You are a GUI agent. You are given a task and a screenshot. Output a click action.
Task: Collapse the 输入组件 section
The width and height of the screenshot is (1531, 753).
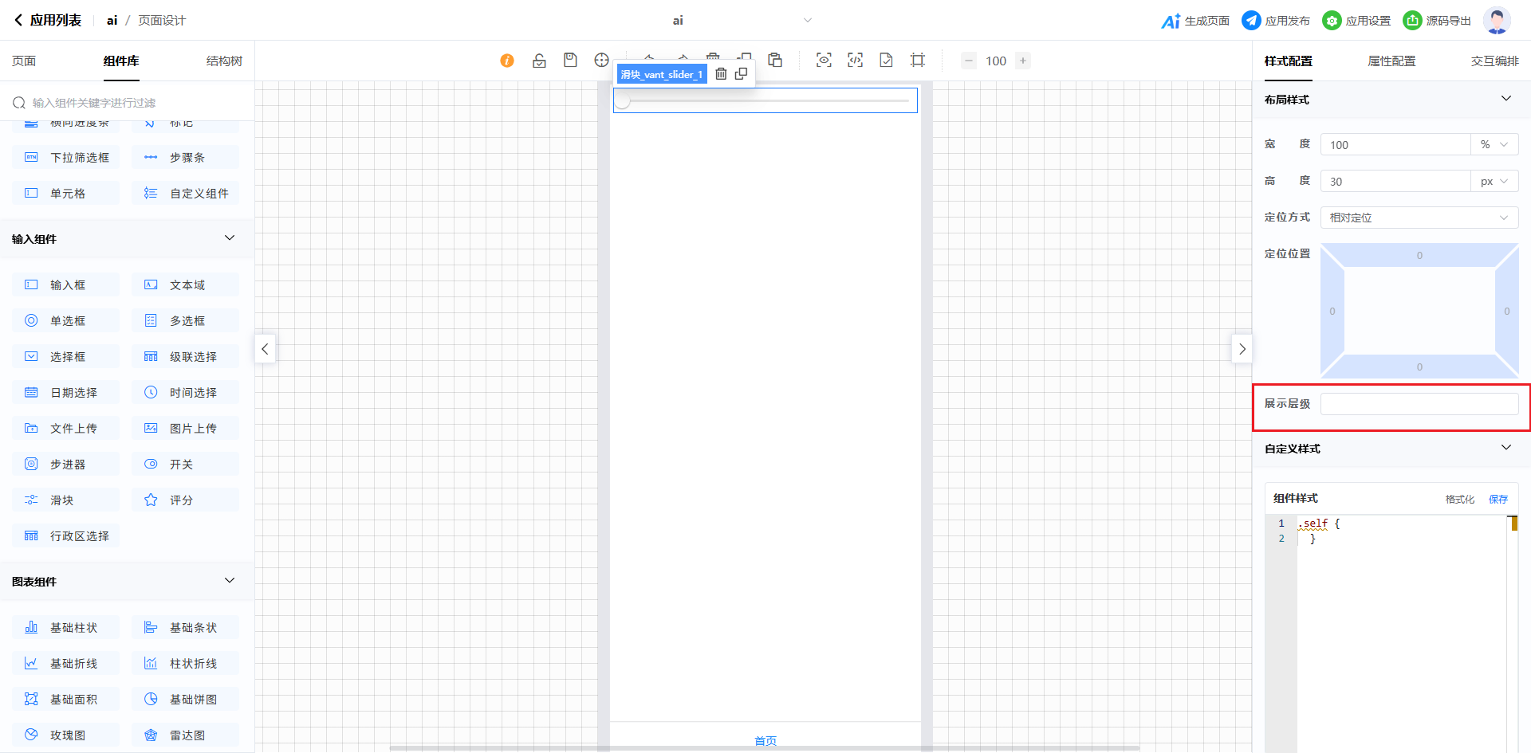pos(230,238)
